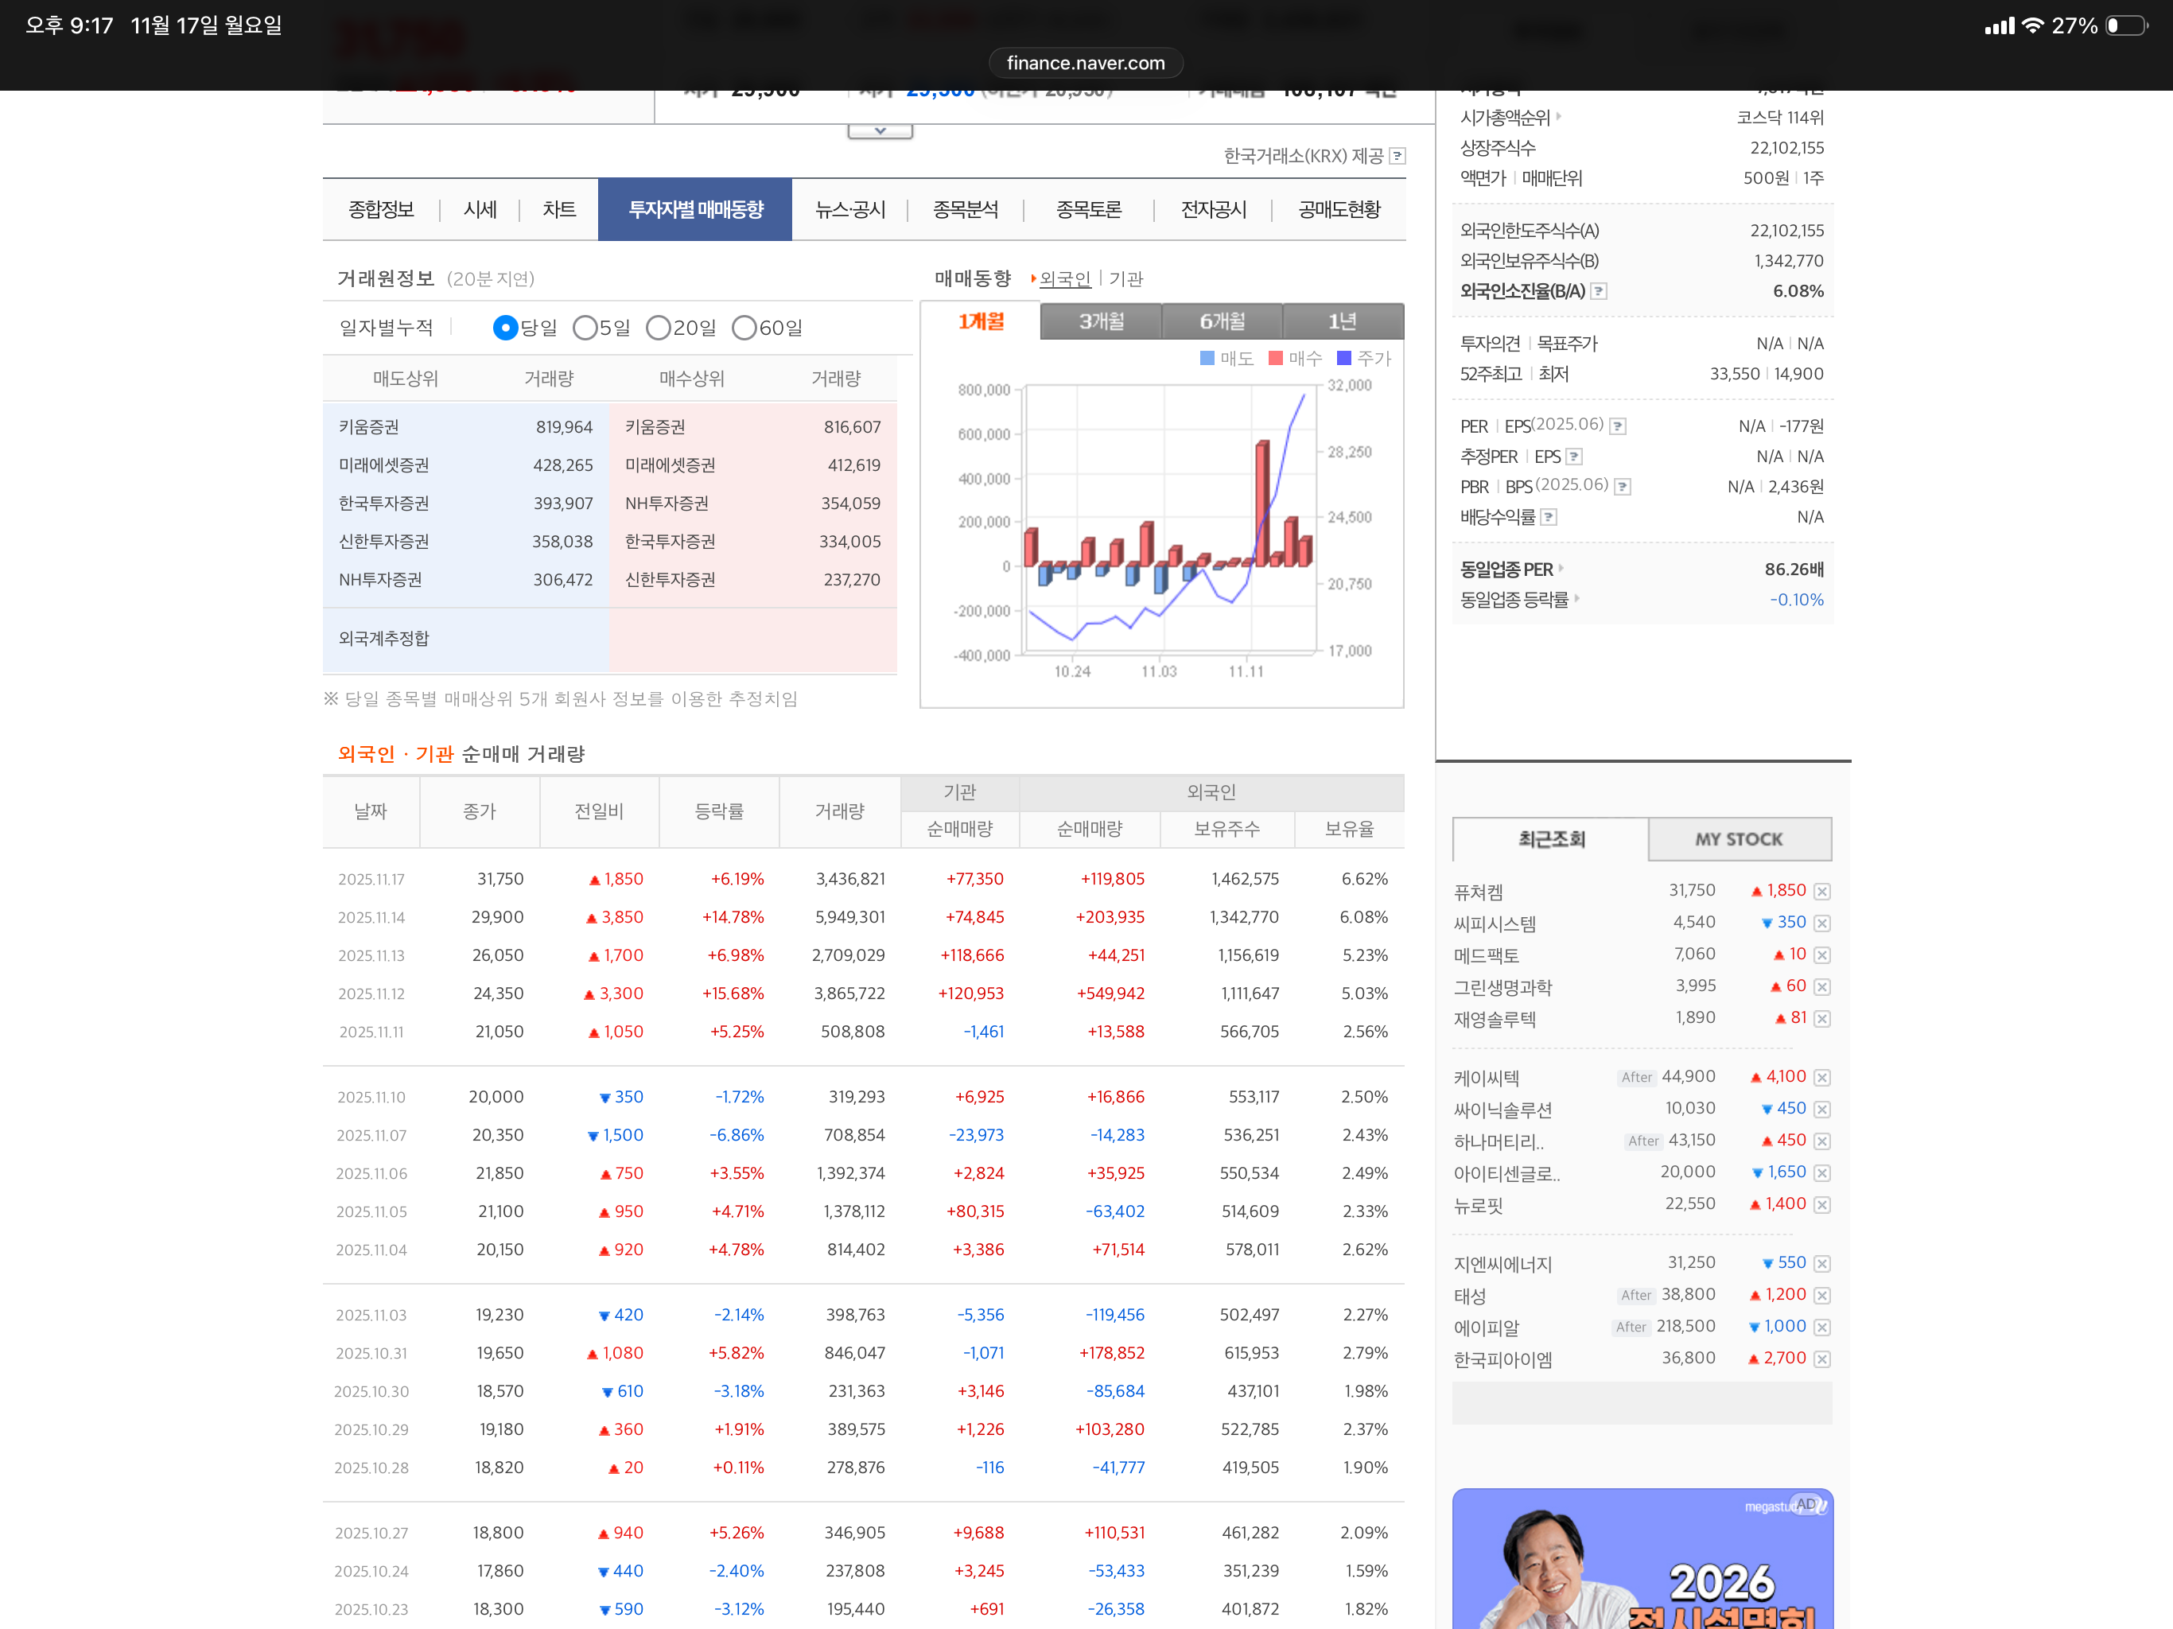The image size is (2173, 1629).
Task: Select the 5일 radio button
Action: pyautogui.click(x=585, y=329)
